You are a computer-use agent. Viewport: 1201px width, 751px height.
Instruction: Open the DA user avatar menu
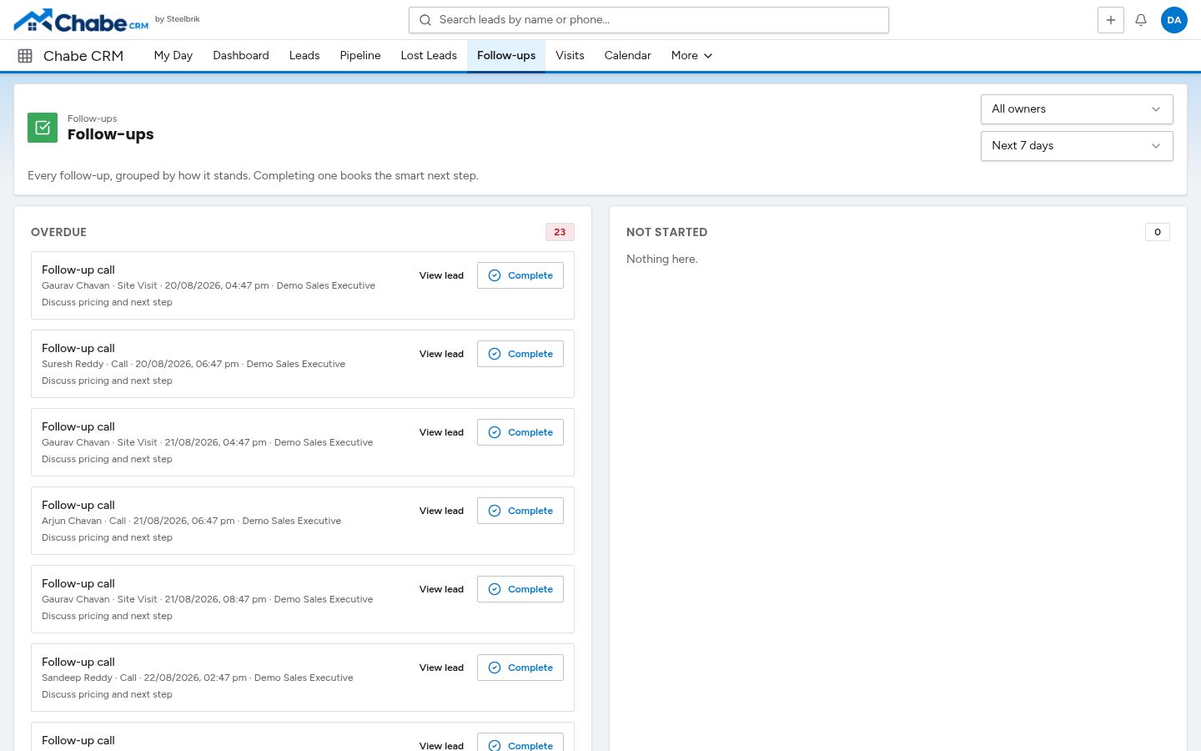pos(1174,20)
